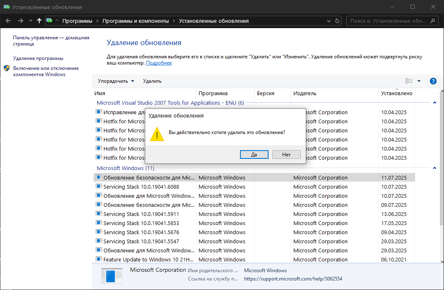
Task: Click the date 17.05.2025 cell
Action: 394,223
